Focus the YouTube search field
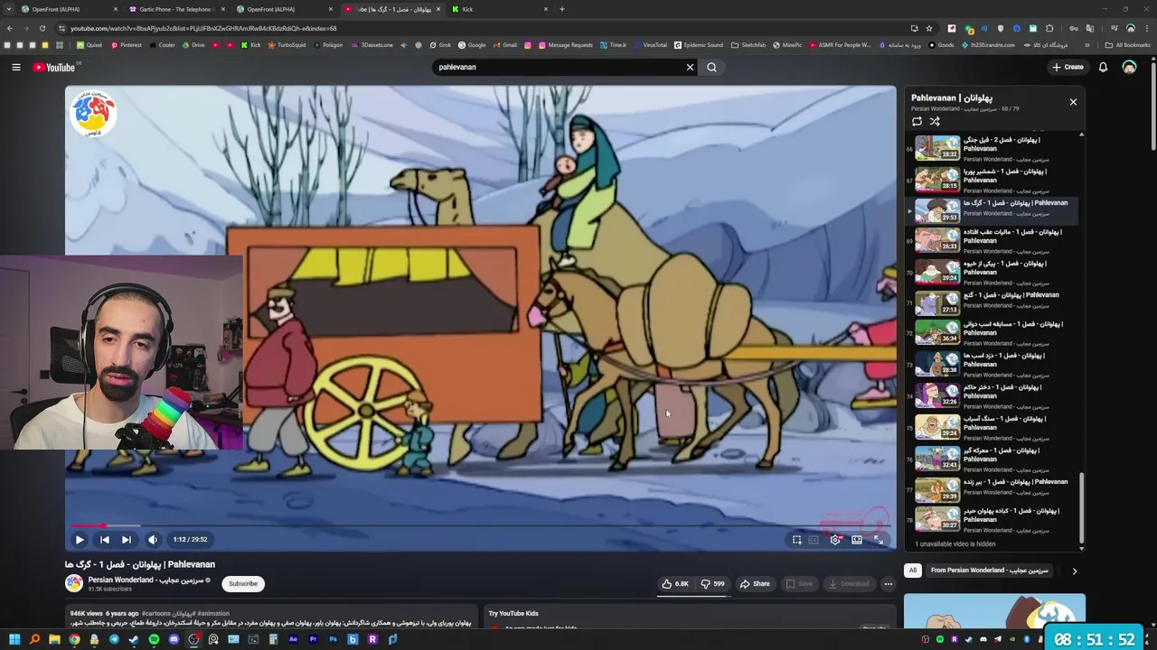Image resolution: width=1157 pixels, height=650 pixels. pyautogui.click(x=556, y=67)
